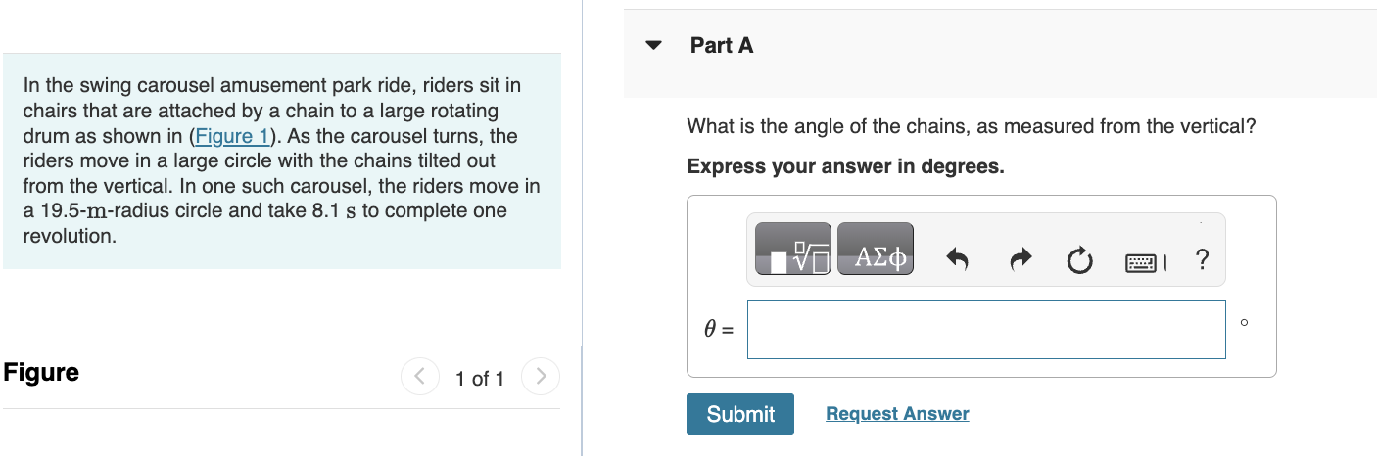Click the θ = label
The height and width of the screenshot is (456, 1377).
pos(719,330)
